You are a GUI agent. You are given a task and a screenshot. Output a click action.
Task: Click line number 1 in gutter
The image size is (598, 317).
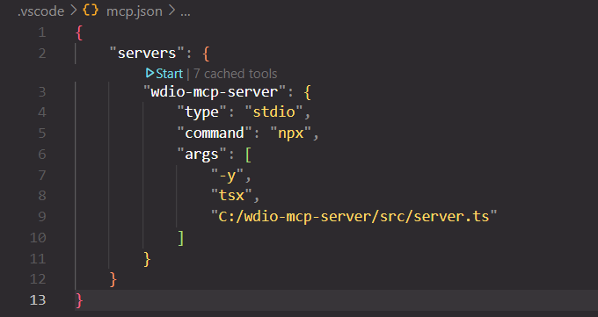pos(42,32)
